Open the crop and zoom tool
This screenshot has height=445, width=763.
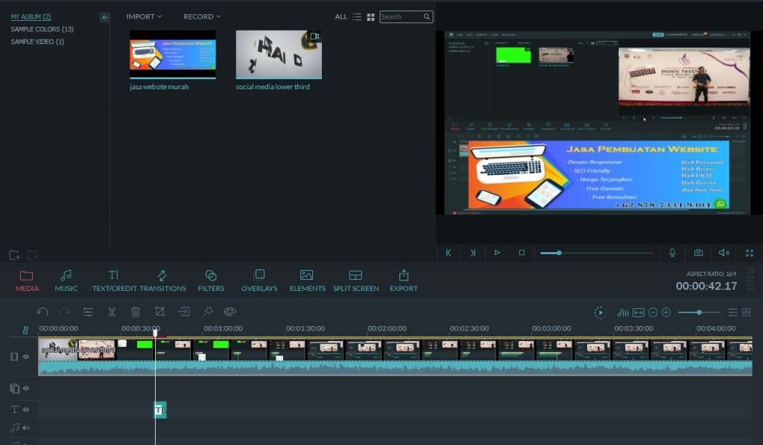(159, 312)
